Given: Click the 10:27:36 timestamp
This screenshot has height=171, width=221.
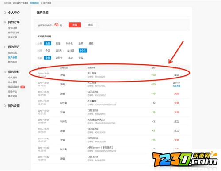Looking at the screenshot, I should point(42,95).
